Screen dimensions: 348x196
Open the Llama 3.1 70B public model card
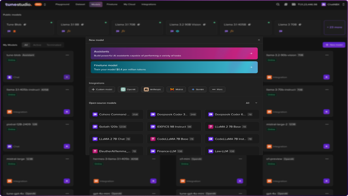click(137, 27)
